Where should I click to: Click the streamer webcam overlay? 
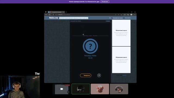[x=20, y=87]
